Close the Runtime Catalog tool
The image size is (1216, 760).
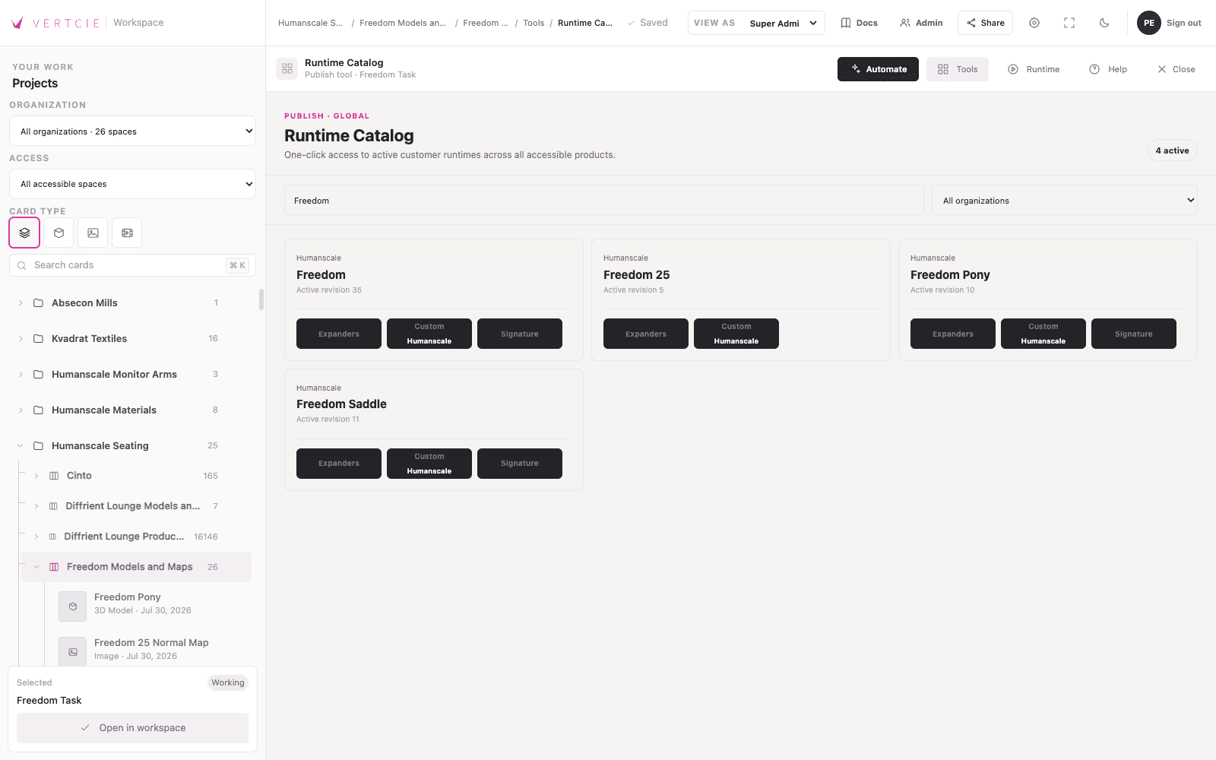pyautogui.click(x=1176, y=69)
